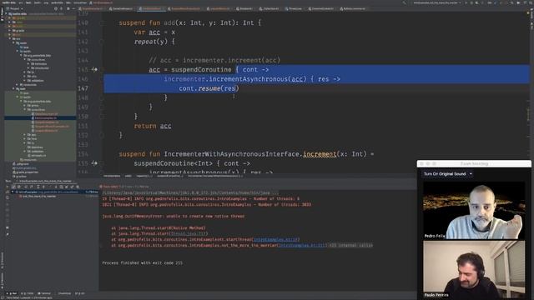Click the Build hammer icon in the top toolbar

pyautogui.click(x=405, y=2)
